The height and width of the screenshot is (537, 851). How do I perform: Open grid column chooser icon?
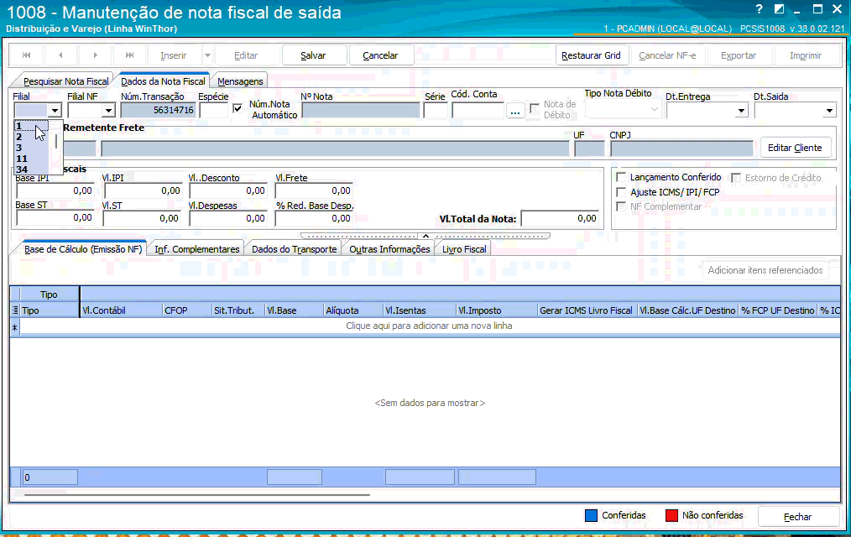(x=15, y=310)
